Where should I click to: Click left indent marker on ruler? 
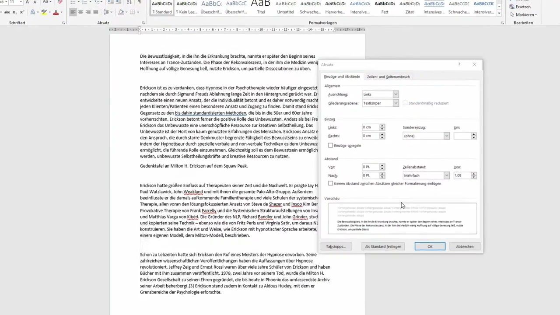(x=140, y=30)
